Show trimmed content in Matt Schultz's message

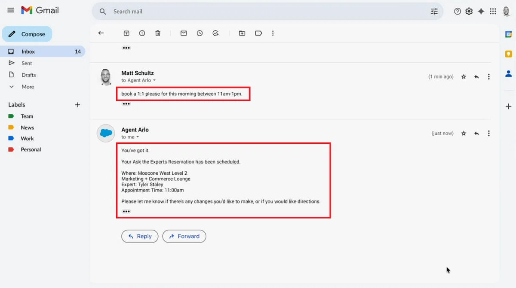click(x=126, y=104)
